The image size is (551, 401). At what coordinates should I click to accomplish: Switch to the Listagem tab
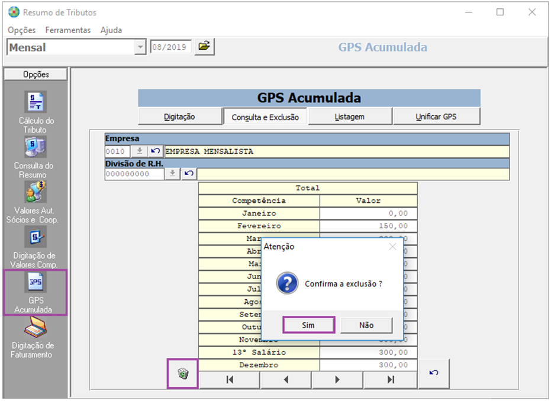click(350, 116)
